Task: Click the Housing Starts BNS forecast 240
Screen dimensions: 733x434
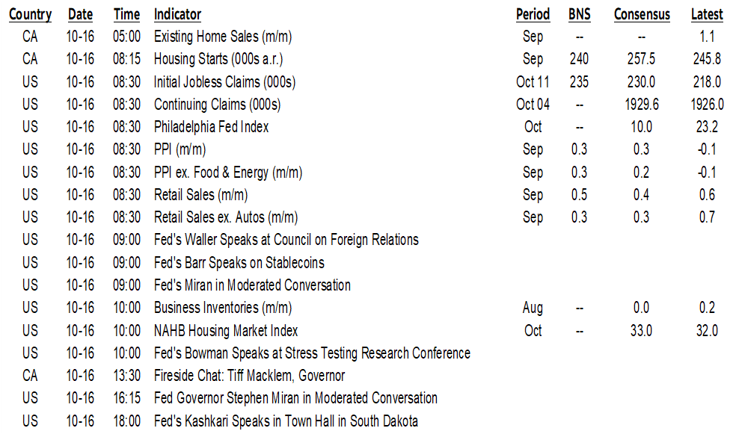Action: tap(578, 59)
